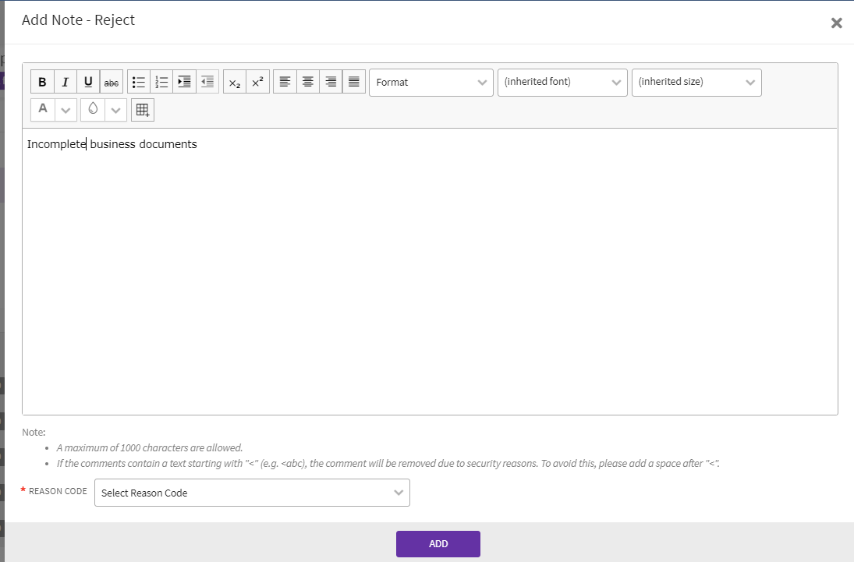Viewport: 854px width, 562px height.
Task: Center align the text
Action: pos(308,82)
